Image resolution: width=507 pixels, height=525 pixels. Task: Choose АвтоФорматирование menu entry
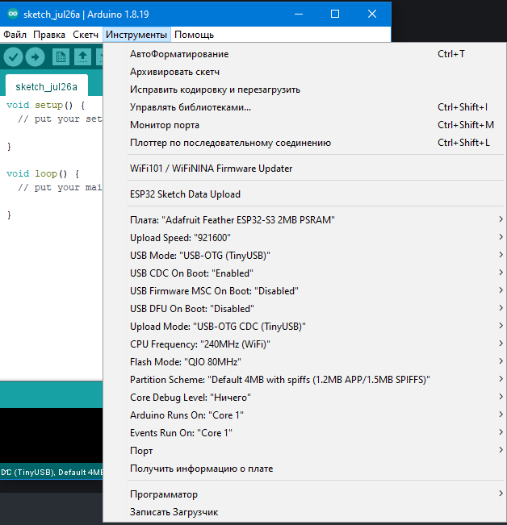[x=304, y=54]
